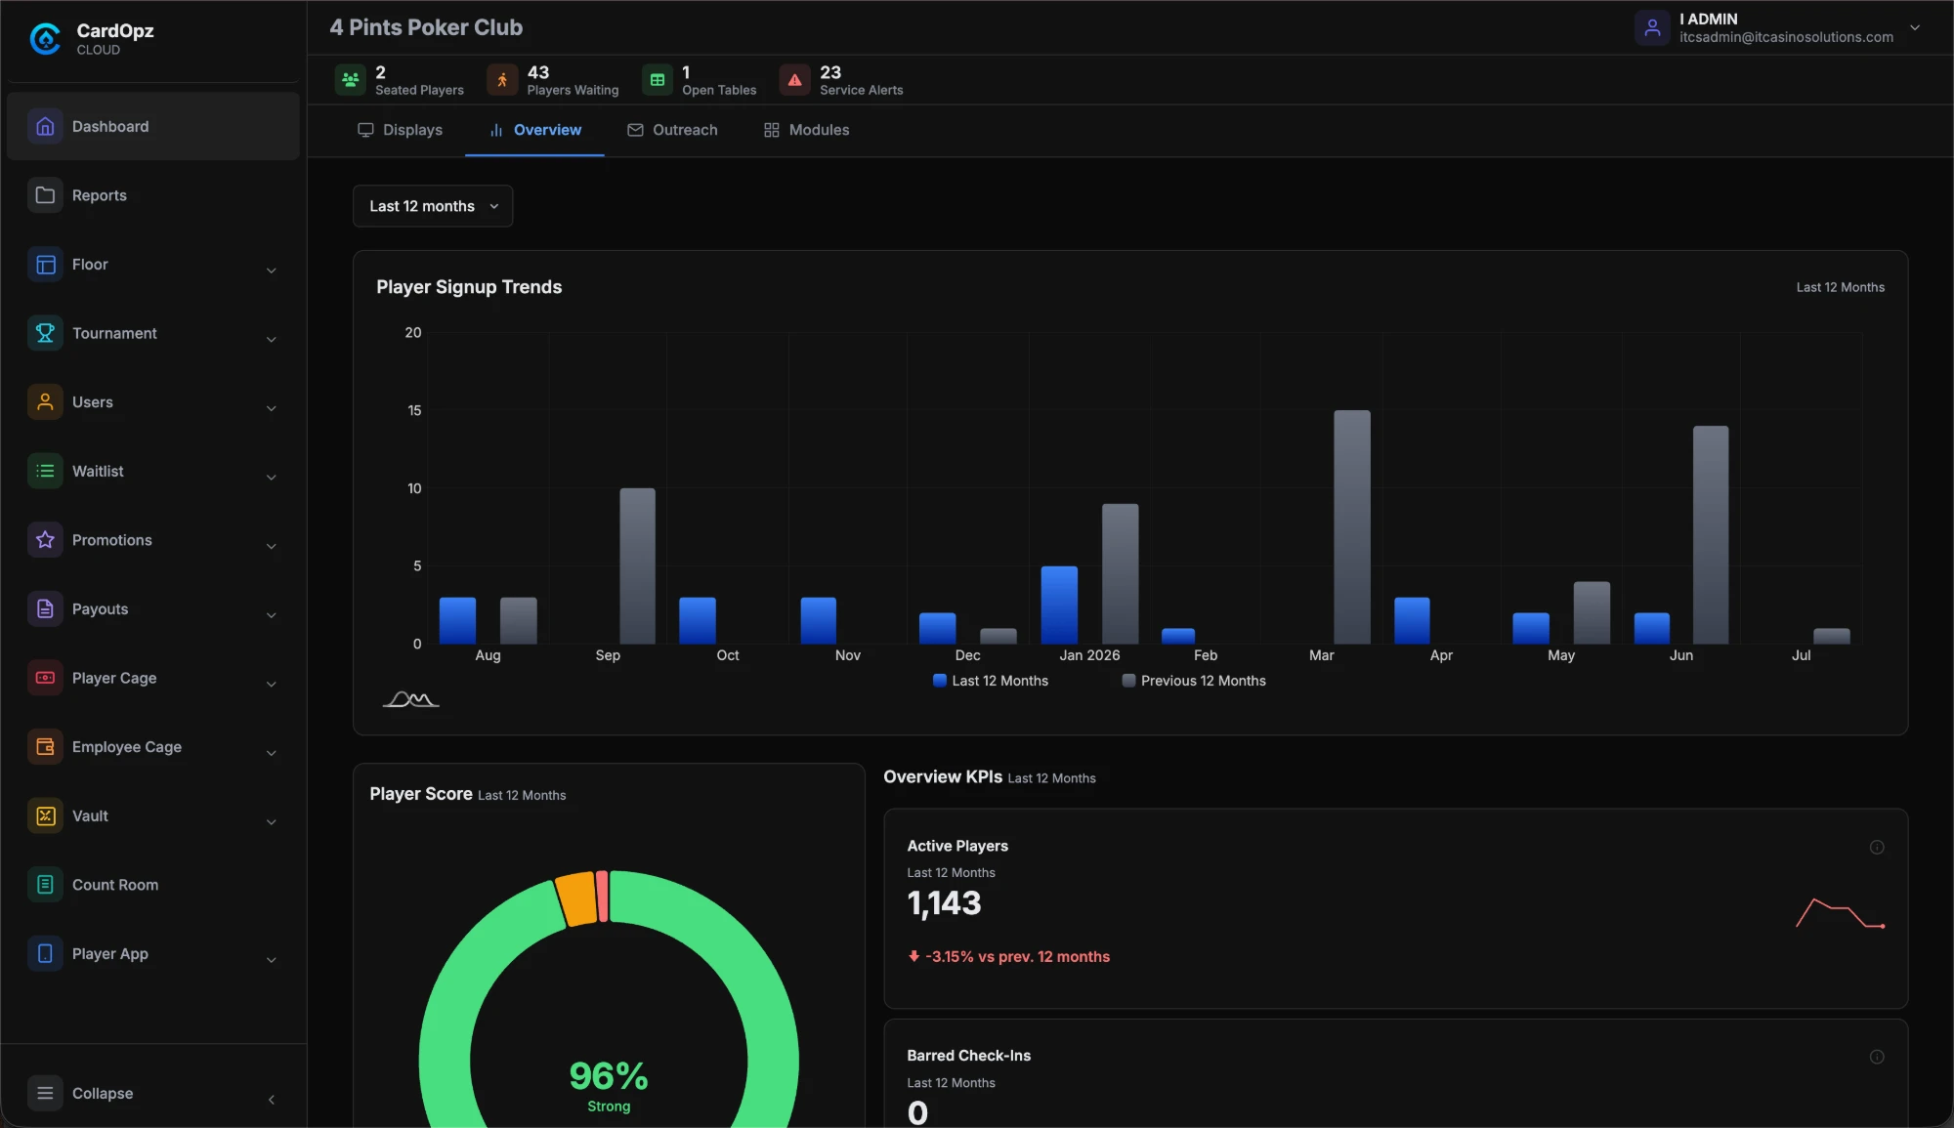Open the Dashboard home icon

click(45, 126)
